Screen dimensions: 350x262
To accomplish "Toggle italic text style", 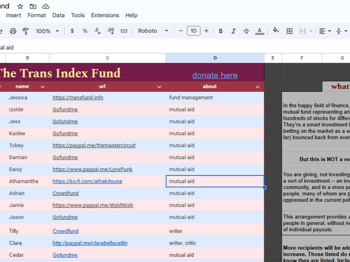I will click(233, 31).
